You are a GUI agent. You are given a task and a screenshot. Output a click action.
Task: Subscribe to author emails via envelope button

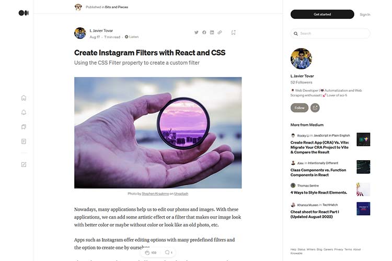315,108
